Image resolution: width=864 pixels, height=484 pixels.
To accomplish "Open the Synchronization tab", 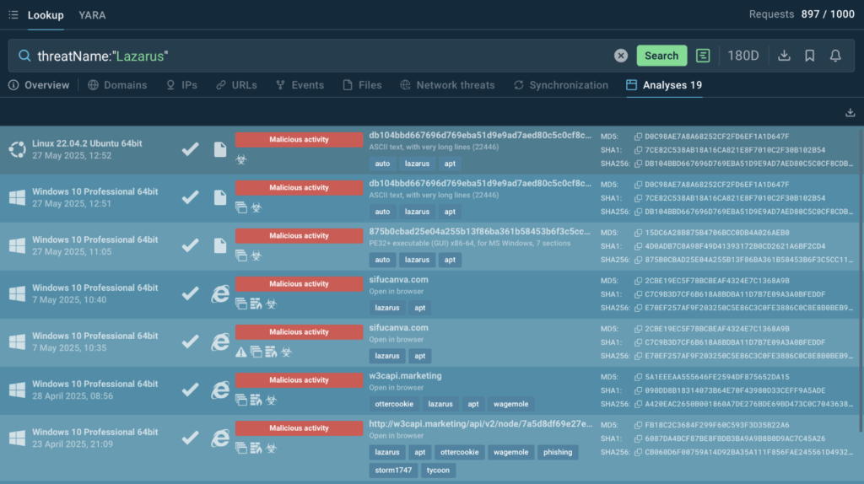I will click(561, 85).
